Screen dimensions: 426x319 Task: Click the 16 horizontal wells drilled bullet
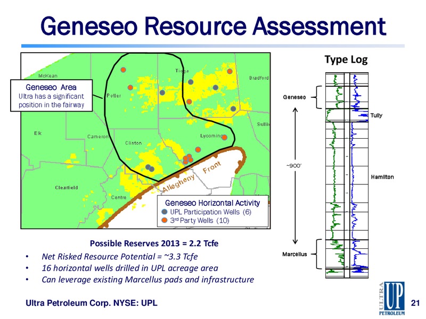pos(130,268)
